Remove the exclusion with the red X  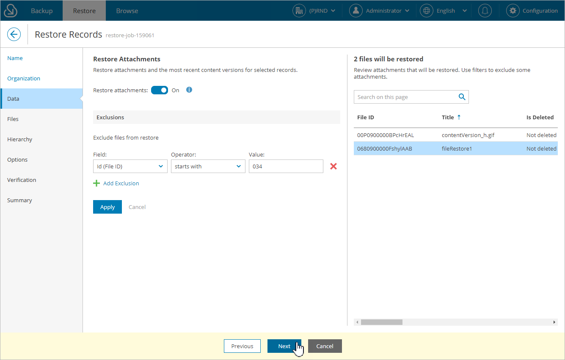(x=333, y=166)
